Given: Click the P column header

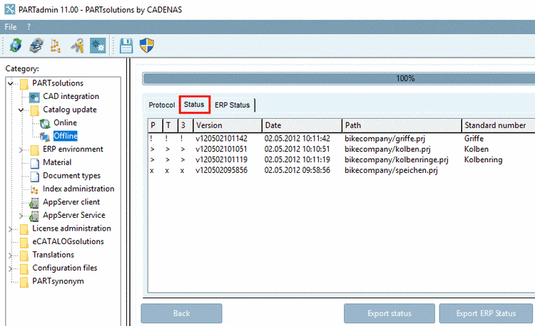Looking at the screenshot, I should [156, 125].
